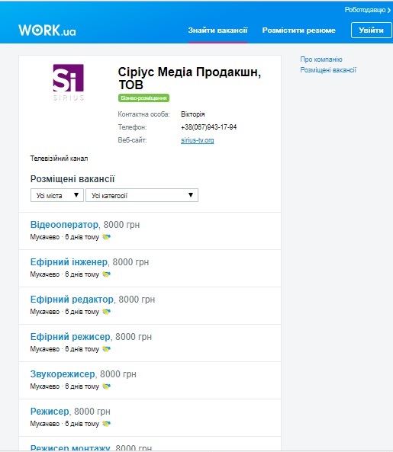Click handshake icon under Звукорежисер

(107, 386)
